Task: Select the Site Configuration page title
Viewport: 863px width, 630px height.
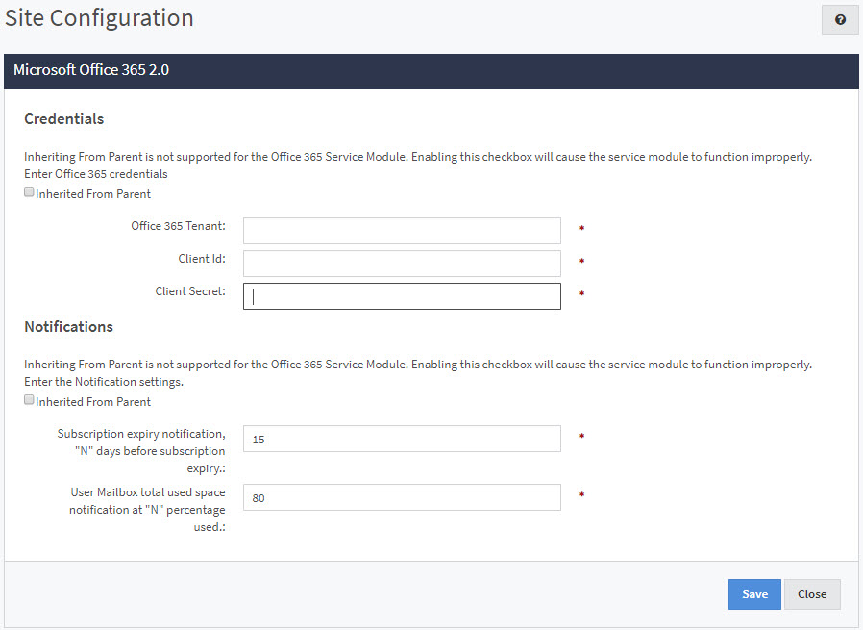Action: (x=100, y=18)
